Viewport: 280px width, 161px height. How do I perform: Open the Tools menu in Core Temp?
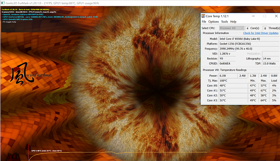(224, 22)
